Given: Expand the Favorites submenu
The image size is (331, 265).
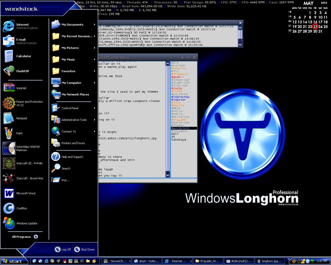Looking at the screenshot, I should [x=73, y=71].
